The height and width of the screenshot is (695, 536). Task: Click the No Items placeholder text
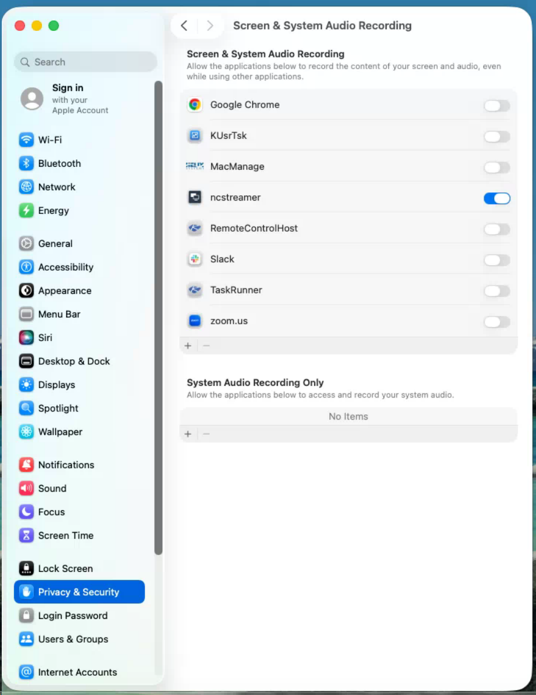coord(348,416)
